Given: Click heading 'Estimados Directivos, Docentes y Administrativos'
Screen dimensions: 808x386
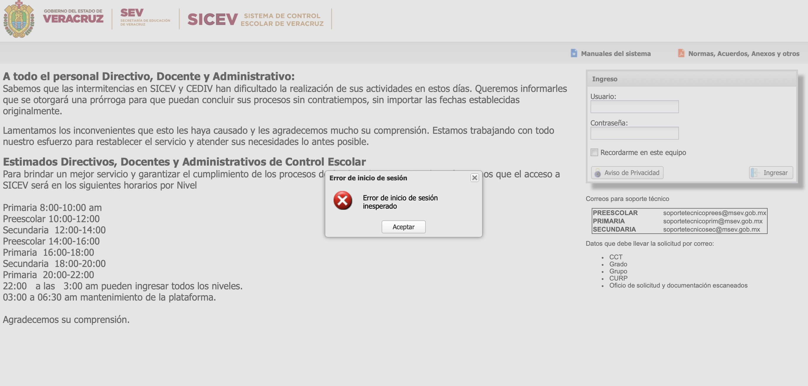Looking at the screenshot, I should pyautogui.click(x=184, y=162).
